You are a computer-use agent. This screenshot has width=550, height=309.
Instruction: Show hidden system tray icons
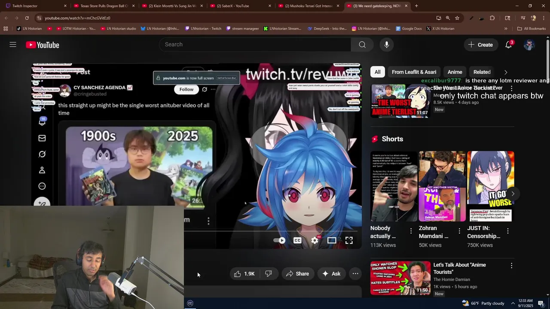tap(513, 303)
